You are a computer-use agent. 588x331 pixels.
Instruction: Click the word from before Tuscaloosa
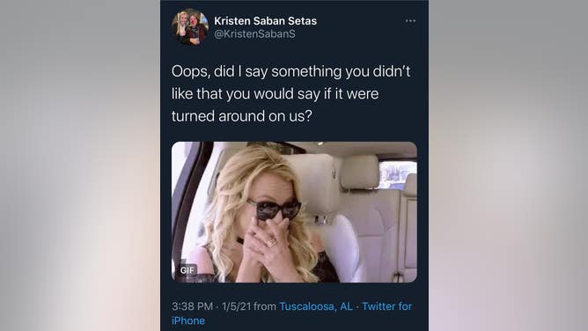point(265,306)
